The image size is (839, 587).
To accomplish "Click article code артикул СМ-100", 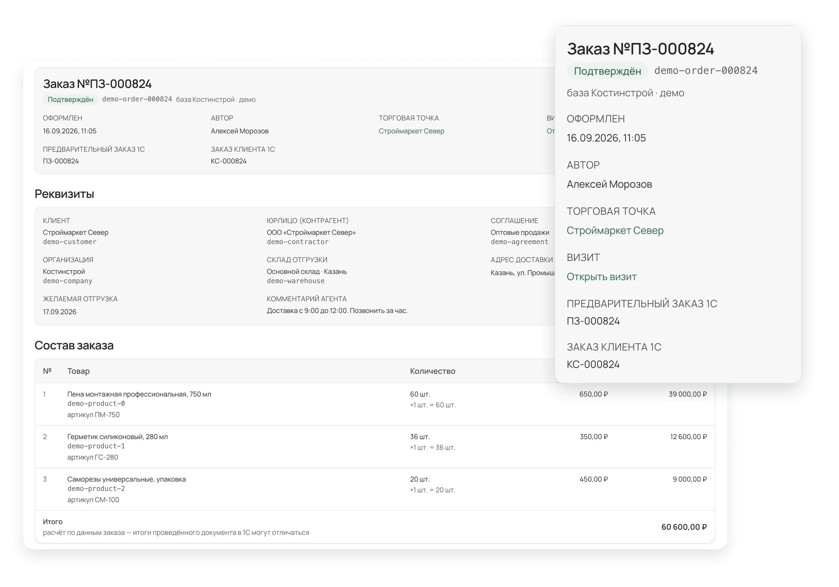I will point(93,500).
